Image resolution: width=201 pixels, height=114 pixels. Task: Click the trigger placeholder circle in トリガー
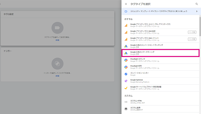pyautogui.click(x=57, y=64)
